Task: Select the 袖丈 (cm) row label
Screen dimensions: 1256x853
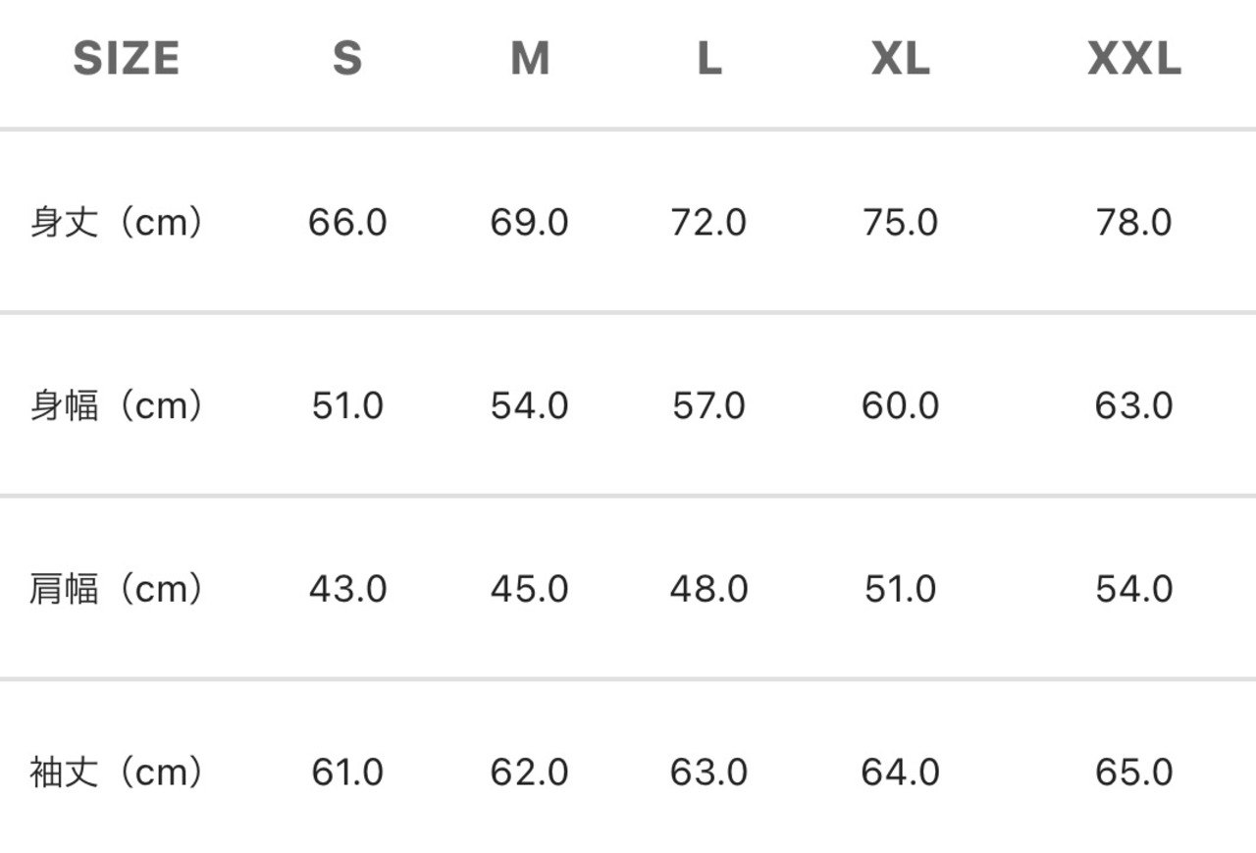Action: pos(116,773)
